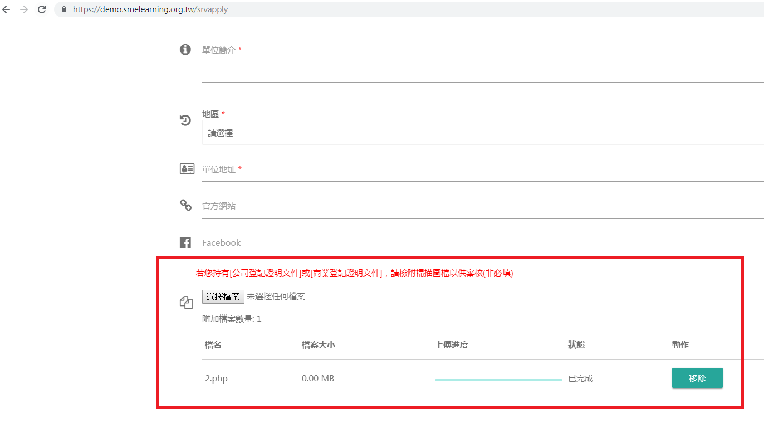This screenshot has width=764, height=422.
Task: Click the 動作 column header
Action: [x=680, y=345]
